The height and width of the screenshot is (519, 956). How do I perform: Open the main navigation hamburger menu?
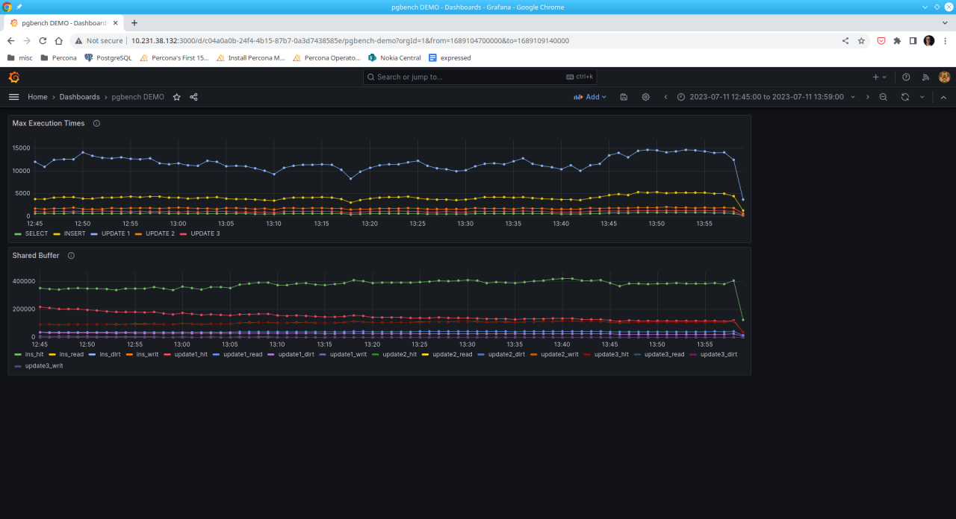(x=13, y=97)
